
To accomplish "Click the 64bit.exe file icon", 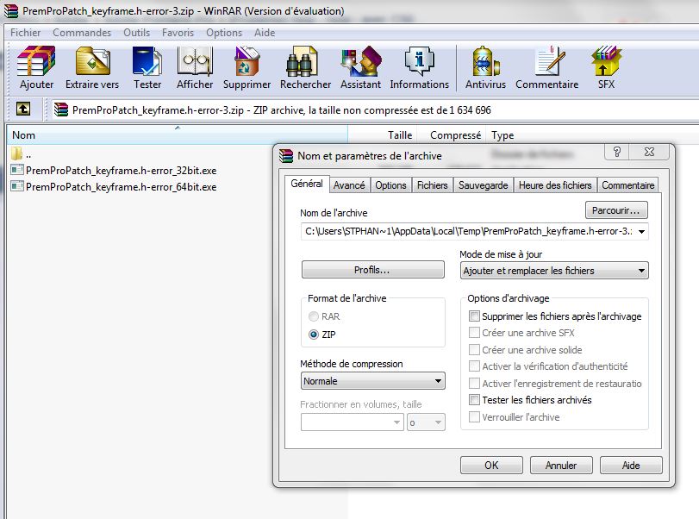I will (x=17, y=186).
